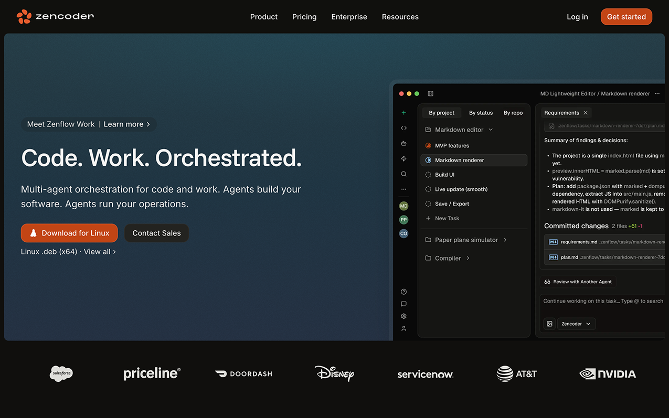
Task: Click the three-dots icon in preview left sidebar
Action: 403,189
